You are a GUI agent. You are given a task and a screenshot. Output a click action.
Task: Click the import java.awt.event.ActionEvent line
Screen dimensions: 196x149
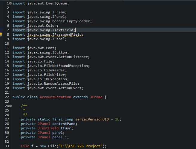tap(48, 88)
